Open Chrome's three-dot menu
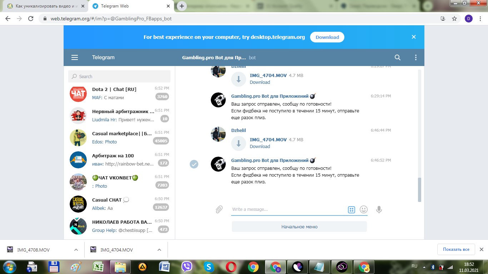 (x=480, y=19)
